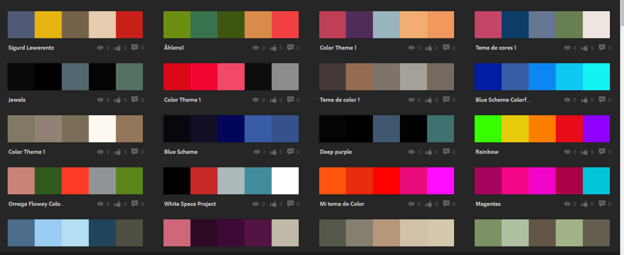Like the Rainbow color theme
The image size is (624, 255).
pyautogui.click(x=584, y=152)
